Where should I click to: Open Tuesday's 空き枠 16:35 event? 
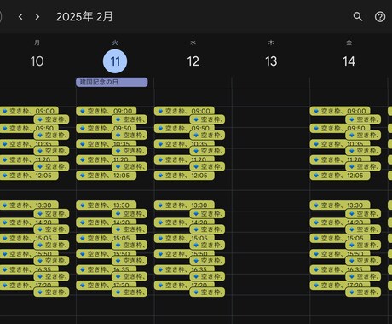106,269
